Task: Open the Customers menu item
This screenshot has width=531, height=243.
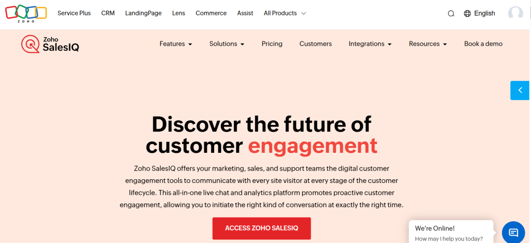Action: [315, 44]
